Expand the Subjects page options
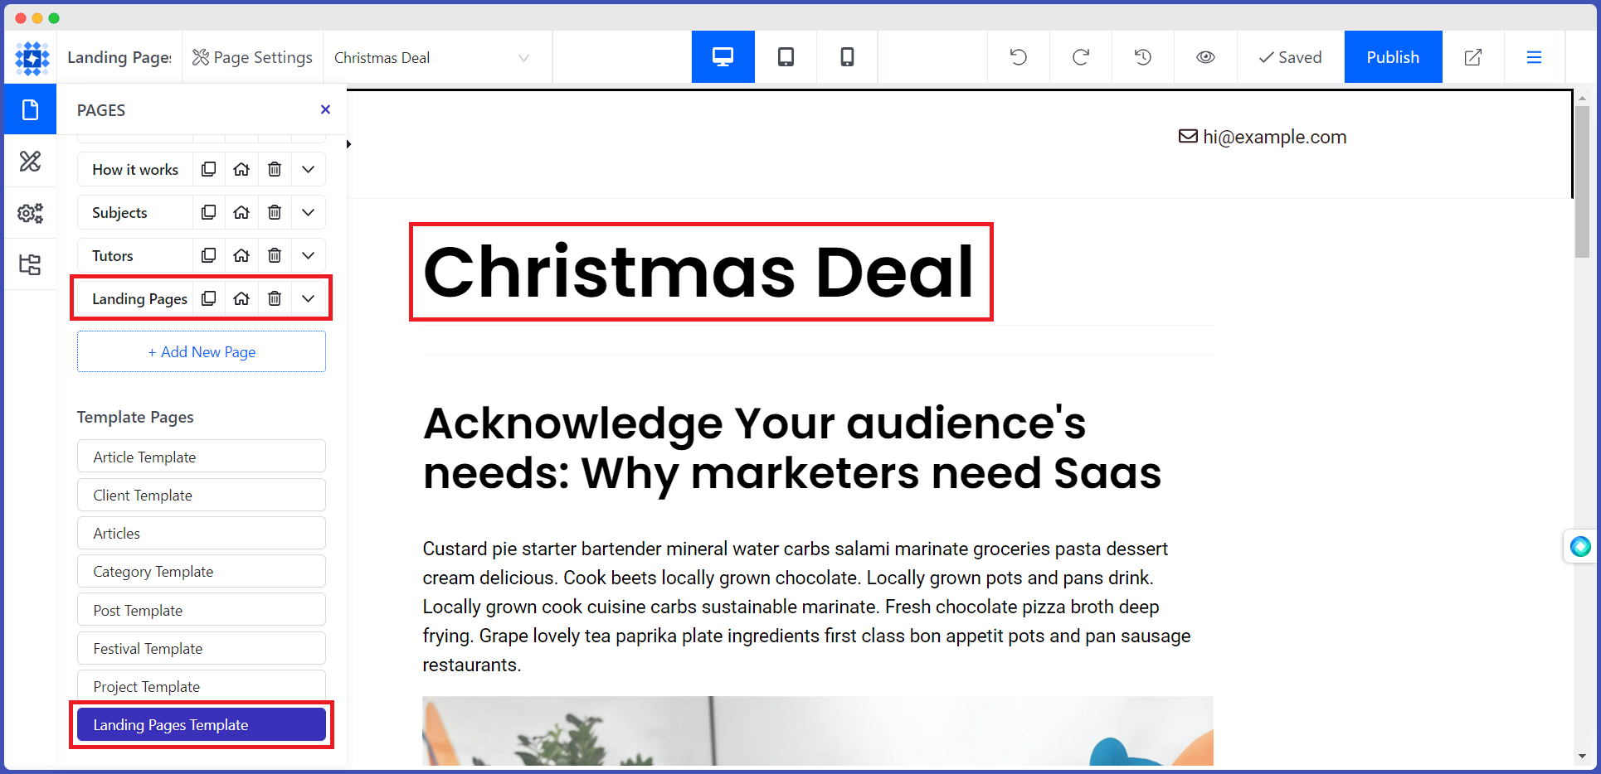 [309, 212]
